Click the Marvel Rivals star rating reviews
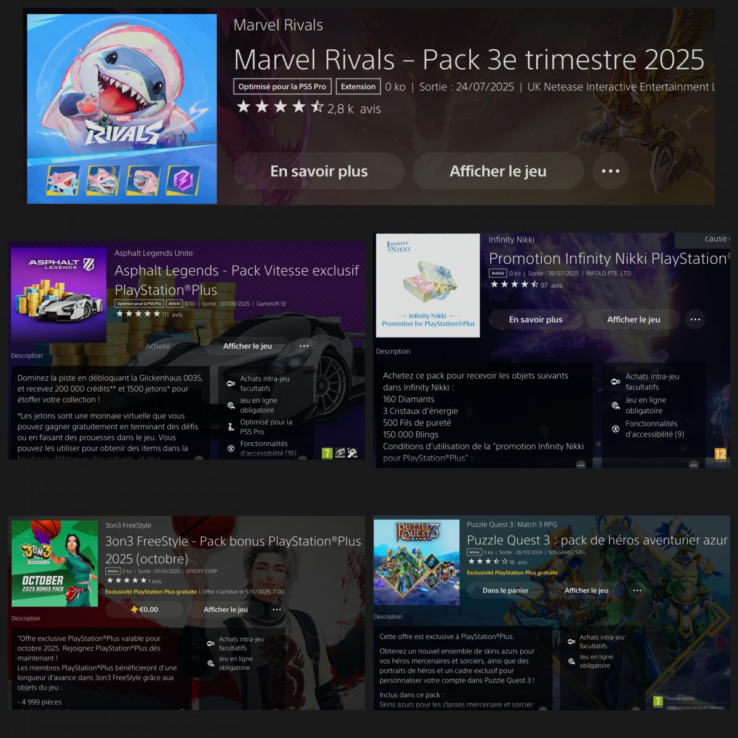 (x=309, y=108)
